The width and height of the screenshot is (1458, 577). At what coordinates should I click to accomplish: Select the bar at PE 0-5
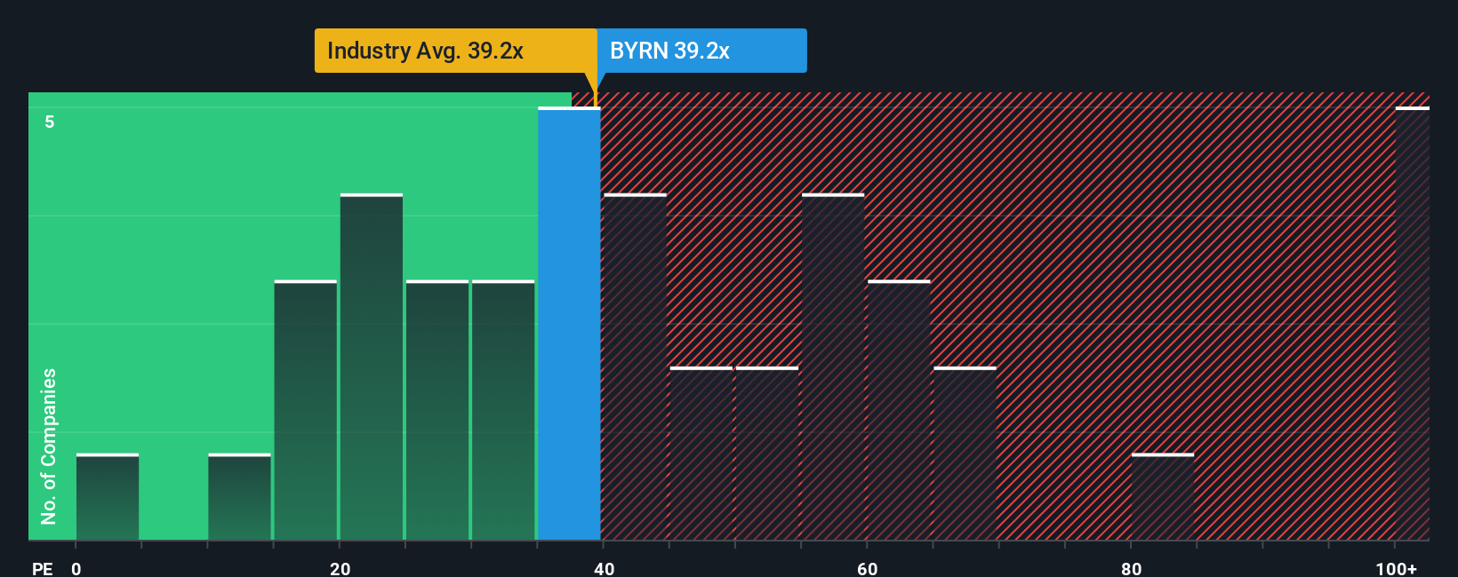pos(108,497)
